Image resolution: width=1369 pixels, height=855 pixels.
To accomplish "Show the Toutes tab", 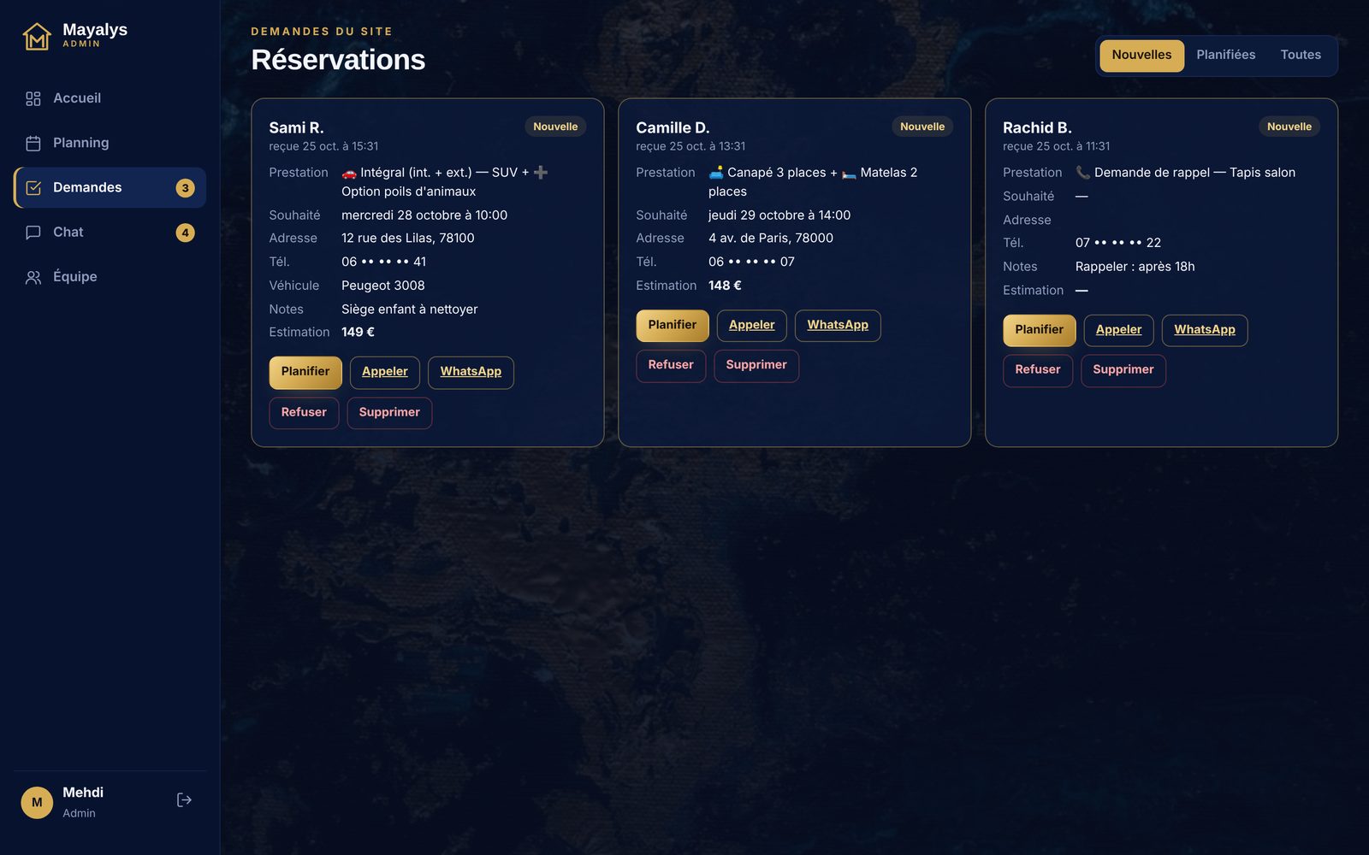I will (1301, 56).
